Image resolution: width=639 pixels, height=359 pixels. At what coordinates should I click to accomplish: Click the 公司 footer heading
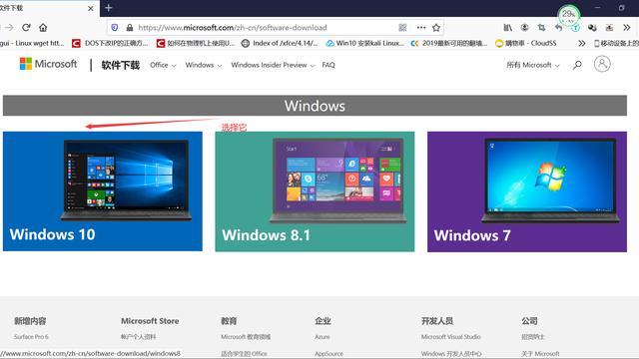click(529, 321)
